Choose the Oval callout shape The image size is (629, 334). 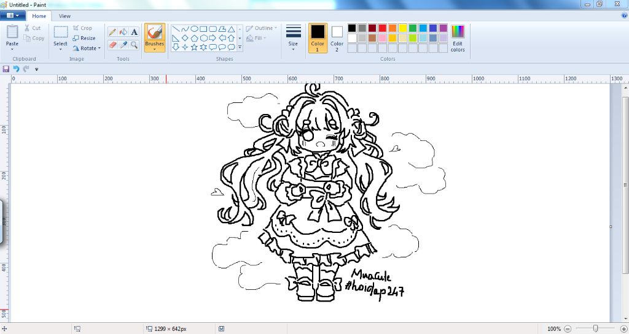[x=222, y=47]
